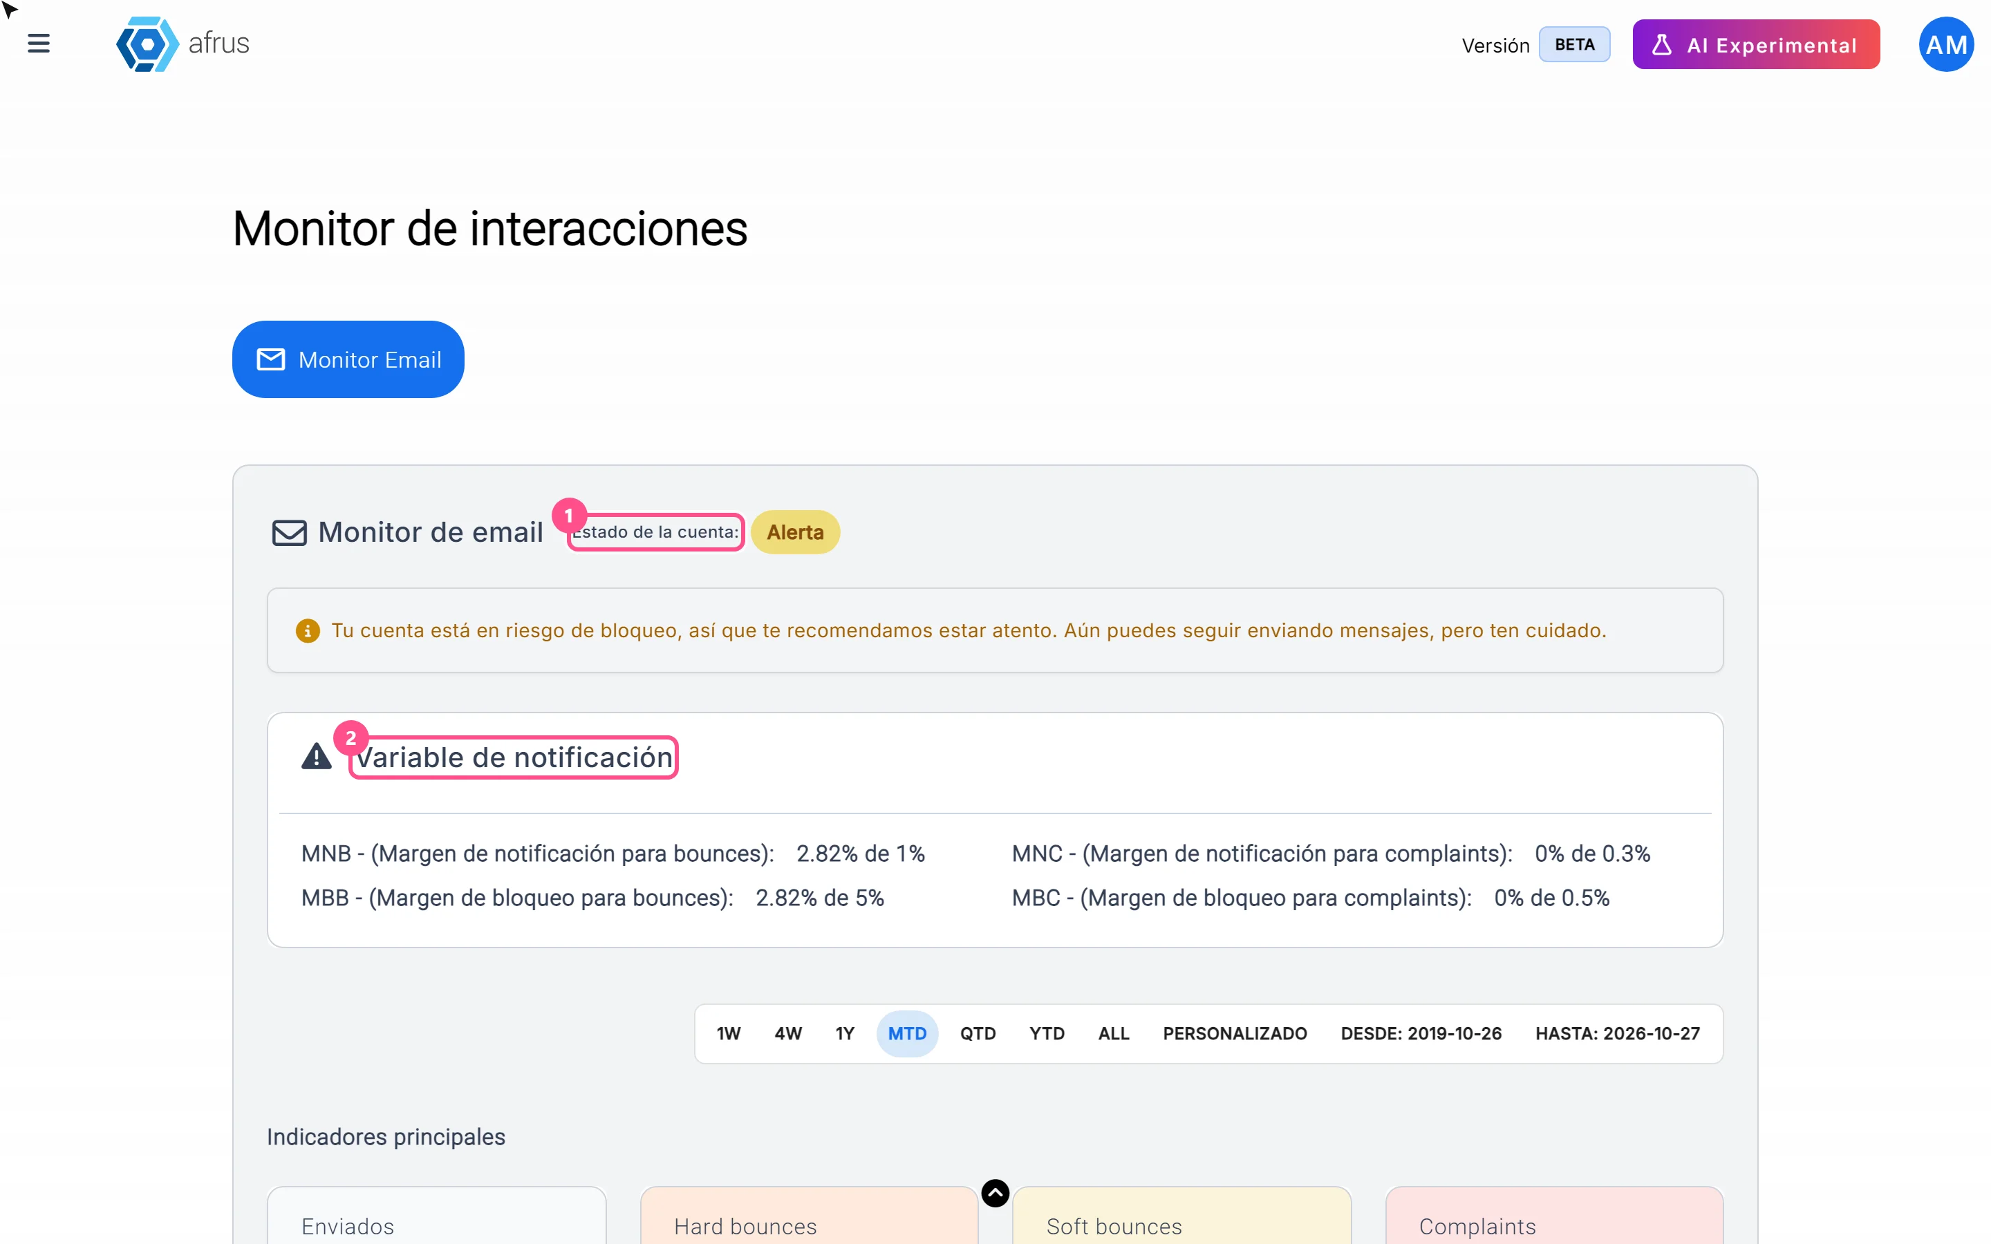Open the Hard bounces indicator card
Viewport: 1991px width, 1244px height.
pos(809,1215)
